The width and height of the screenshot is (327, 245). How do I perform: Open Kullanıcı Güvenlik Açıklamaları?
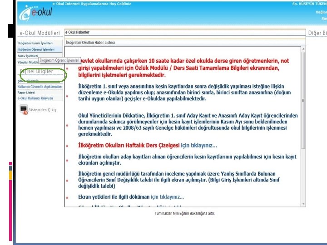(x=40, y=87)
